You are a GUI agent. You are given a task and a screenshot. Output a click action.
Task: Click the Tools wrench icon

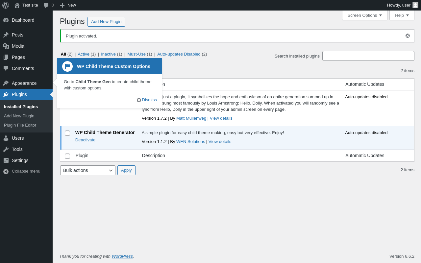[6, 149]
